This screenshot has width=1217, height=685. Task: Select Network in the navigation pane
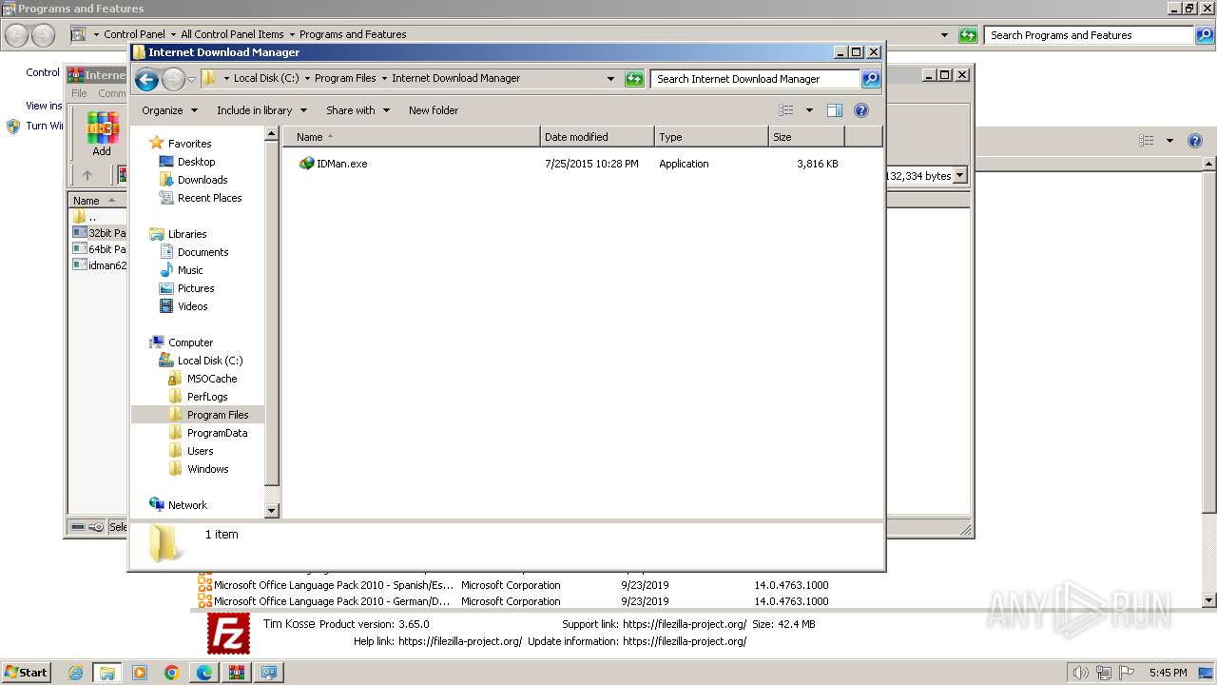(187, 505)
